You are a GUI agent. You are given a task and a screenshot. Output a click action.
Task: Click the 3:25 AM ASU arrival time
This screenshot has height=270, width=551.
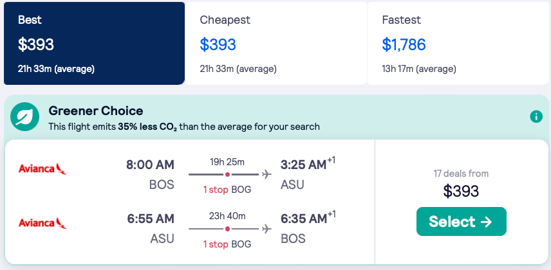(x=303, y=165)
